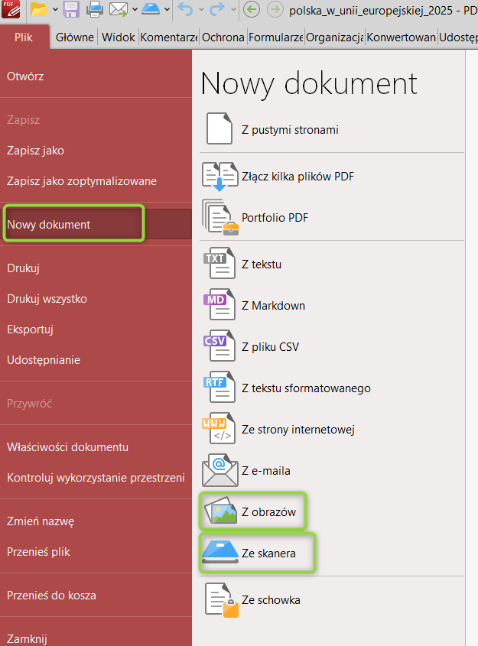Switch to the Formularze tab
Viewport: 478px width, 646px height.
(x=275, y=37)
